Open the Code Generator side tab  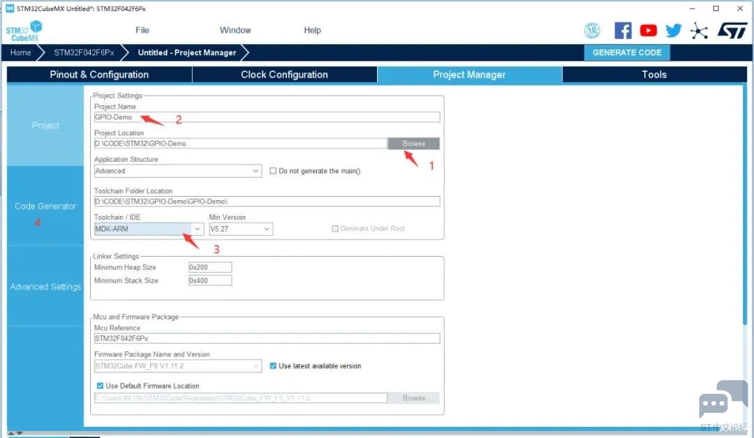(45, 206)
